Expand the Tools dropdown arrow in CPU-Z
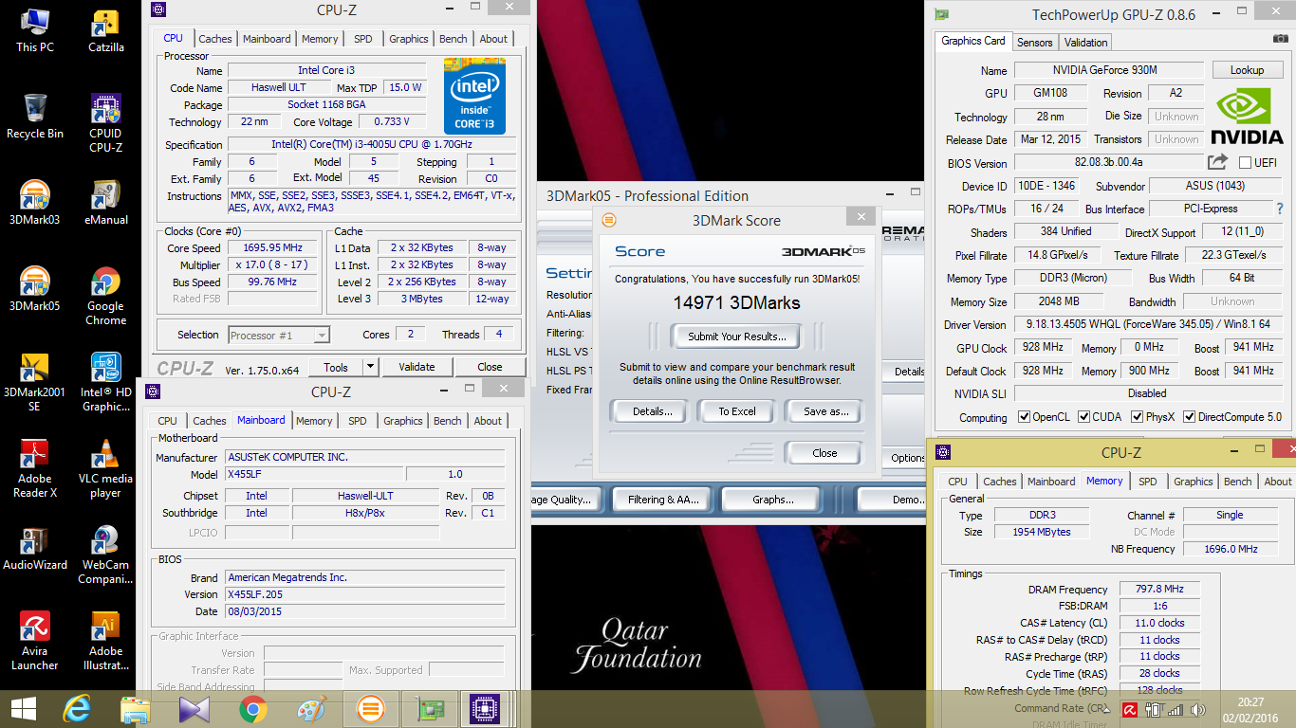 [370, 367]
